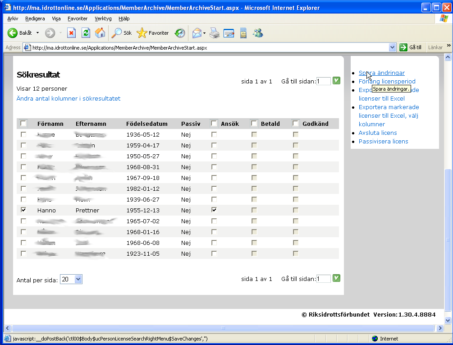Click the horizontal scrollbar right arrow

click(440, 328)
